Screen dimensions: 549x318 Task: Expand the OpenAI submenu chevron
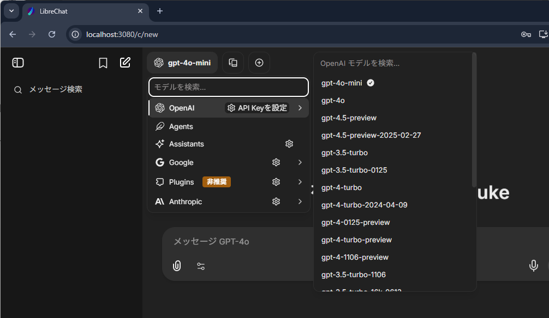pos(300,108)
